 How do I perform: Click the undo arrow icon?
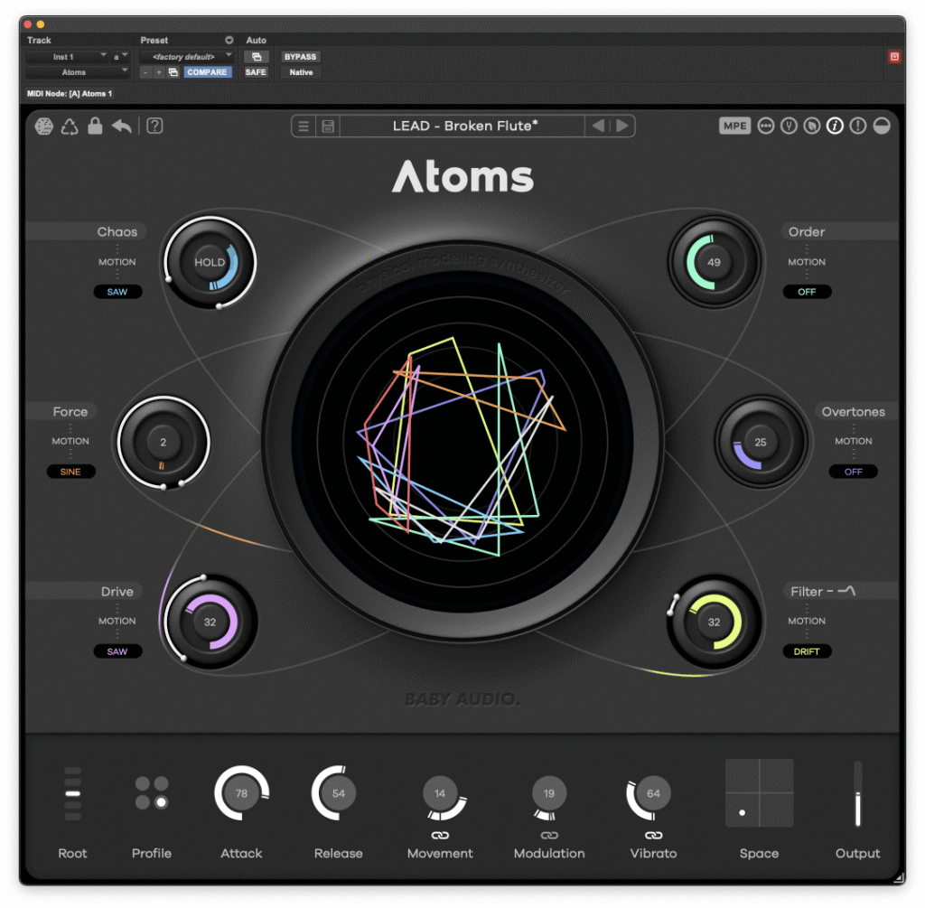click(x=122, y=126)
